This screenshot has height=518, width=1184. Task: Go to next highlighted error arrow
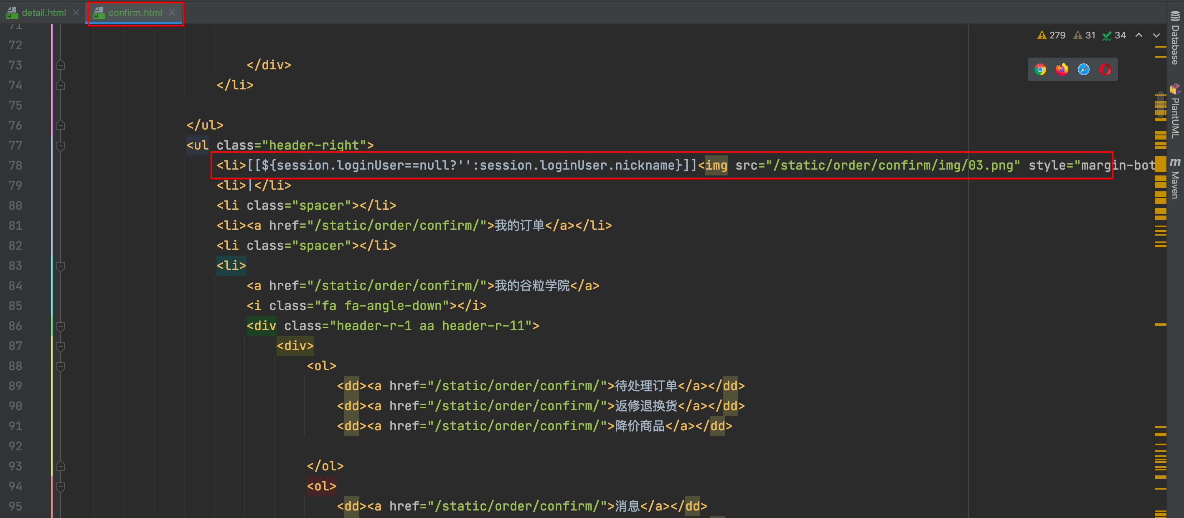[x=1156, y=36]
